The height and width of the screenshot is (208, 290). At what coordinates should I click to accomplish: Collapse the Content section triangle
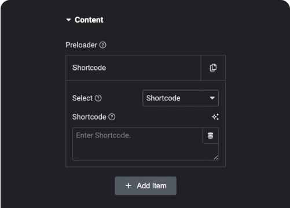point(68,20)
